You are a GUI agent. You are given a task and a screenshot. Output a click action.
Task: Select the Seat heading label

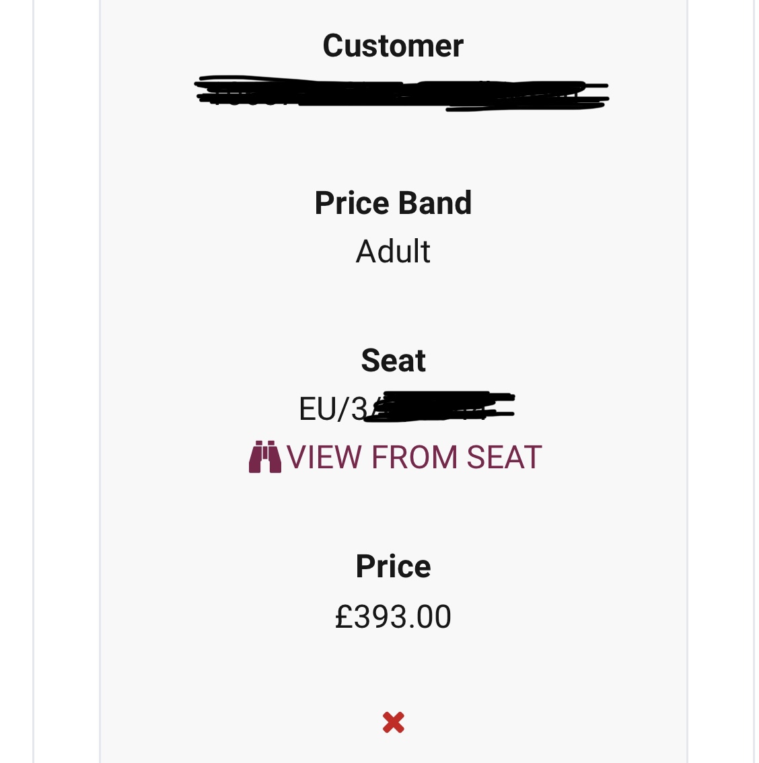pyautogui.click(x=393, y=361)
